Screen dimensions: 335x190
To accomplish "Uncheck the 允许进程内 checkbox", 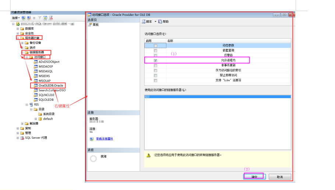I will 155,61.
